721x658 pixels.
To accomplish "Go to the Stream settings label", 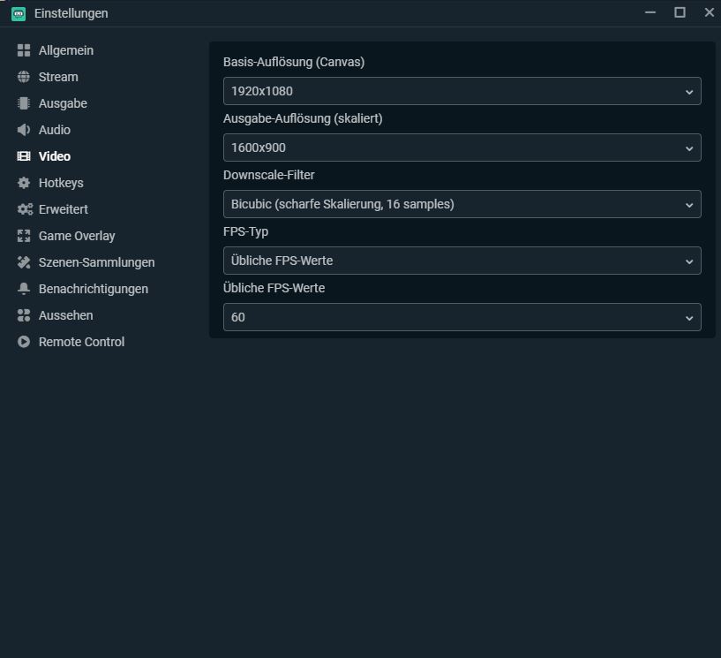I will [x=58, y=77].
